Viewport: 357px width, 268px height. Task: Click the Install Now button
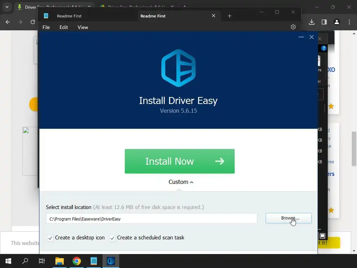[x=180, y=161]
